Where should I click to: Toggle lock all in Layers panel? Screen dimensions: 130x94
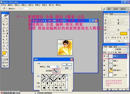116,52
